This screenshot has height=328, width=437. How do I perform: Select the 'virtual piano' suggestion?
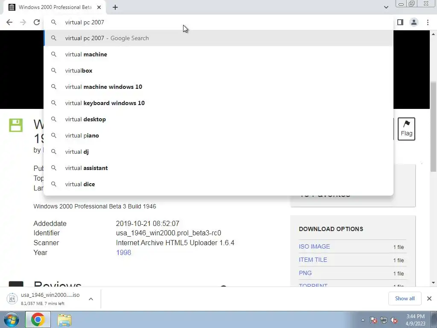tap(218, 135)
